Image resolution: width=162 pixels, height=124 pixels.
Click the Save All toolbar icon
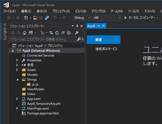47,18
